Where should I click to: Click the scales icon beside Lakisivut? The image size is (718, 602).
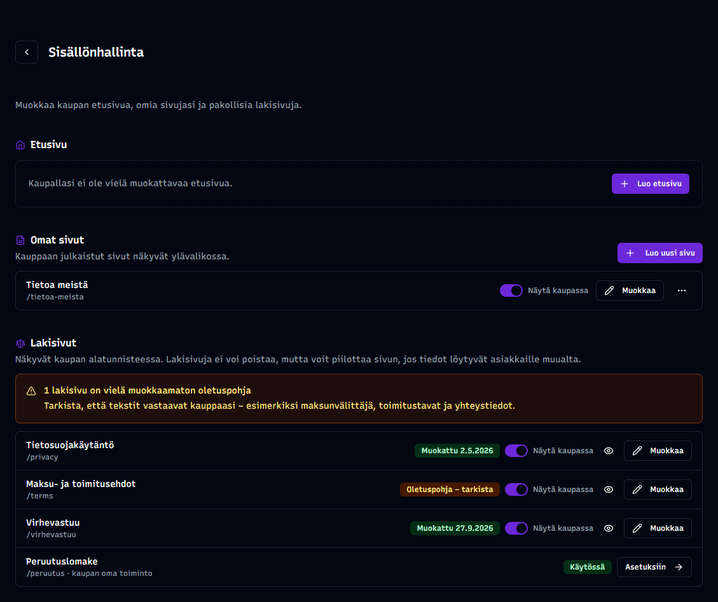pos(20,343)
